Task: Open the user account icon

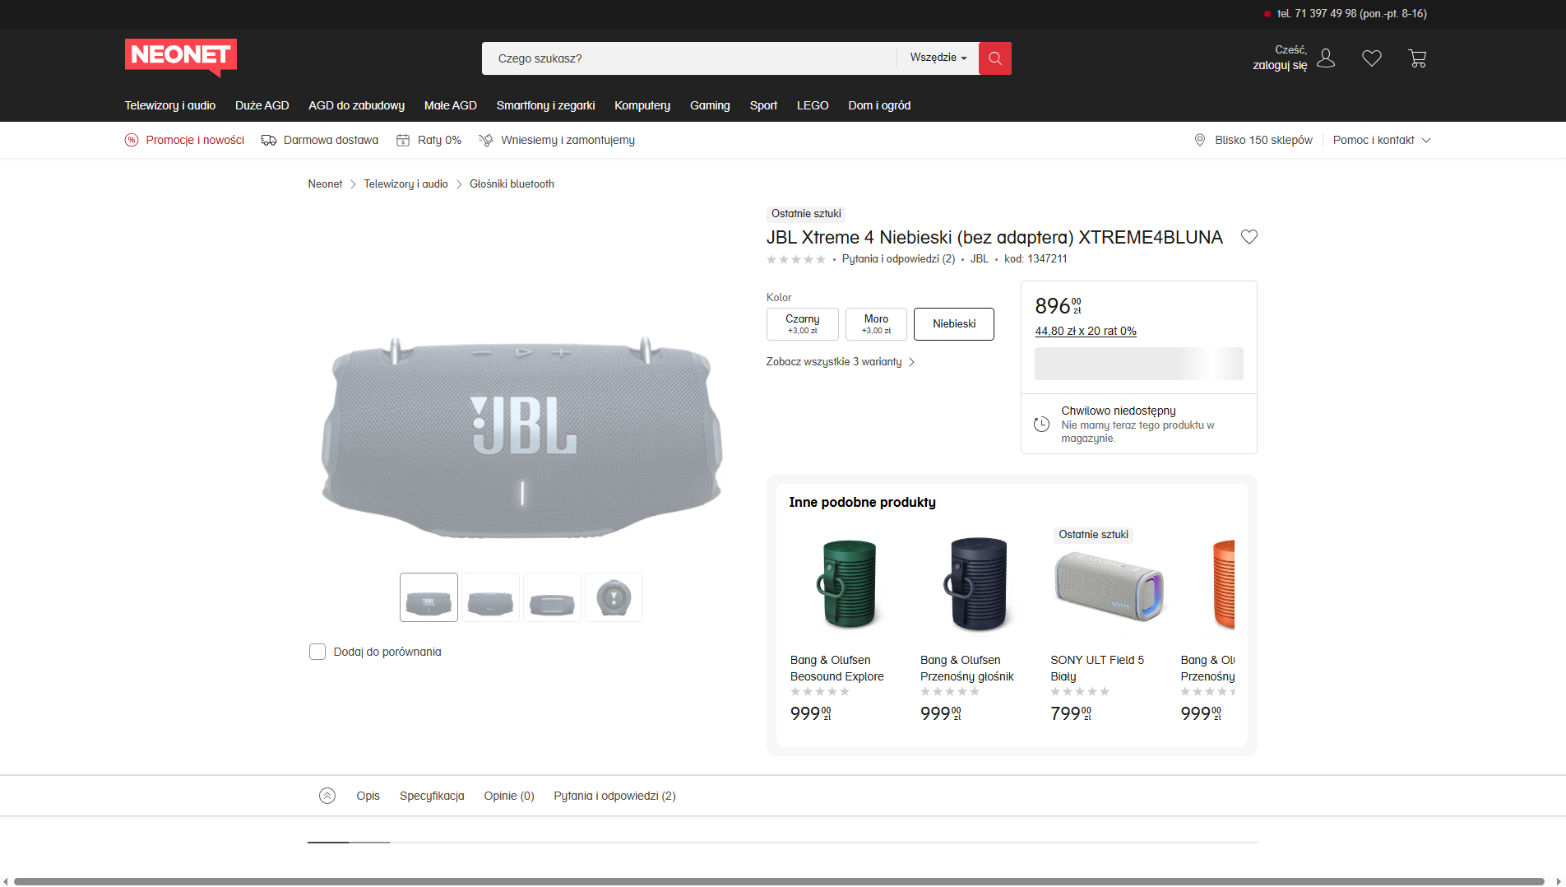Action: tap(1326, 58)
